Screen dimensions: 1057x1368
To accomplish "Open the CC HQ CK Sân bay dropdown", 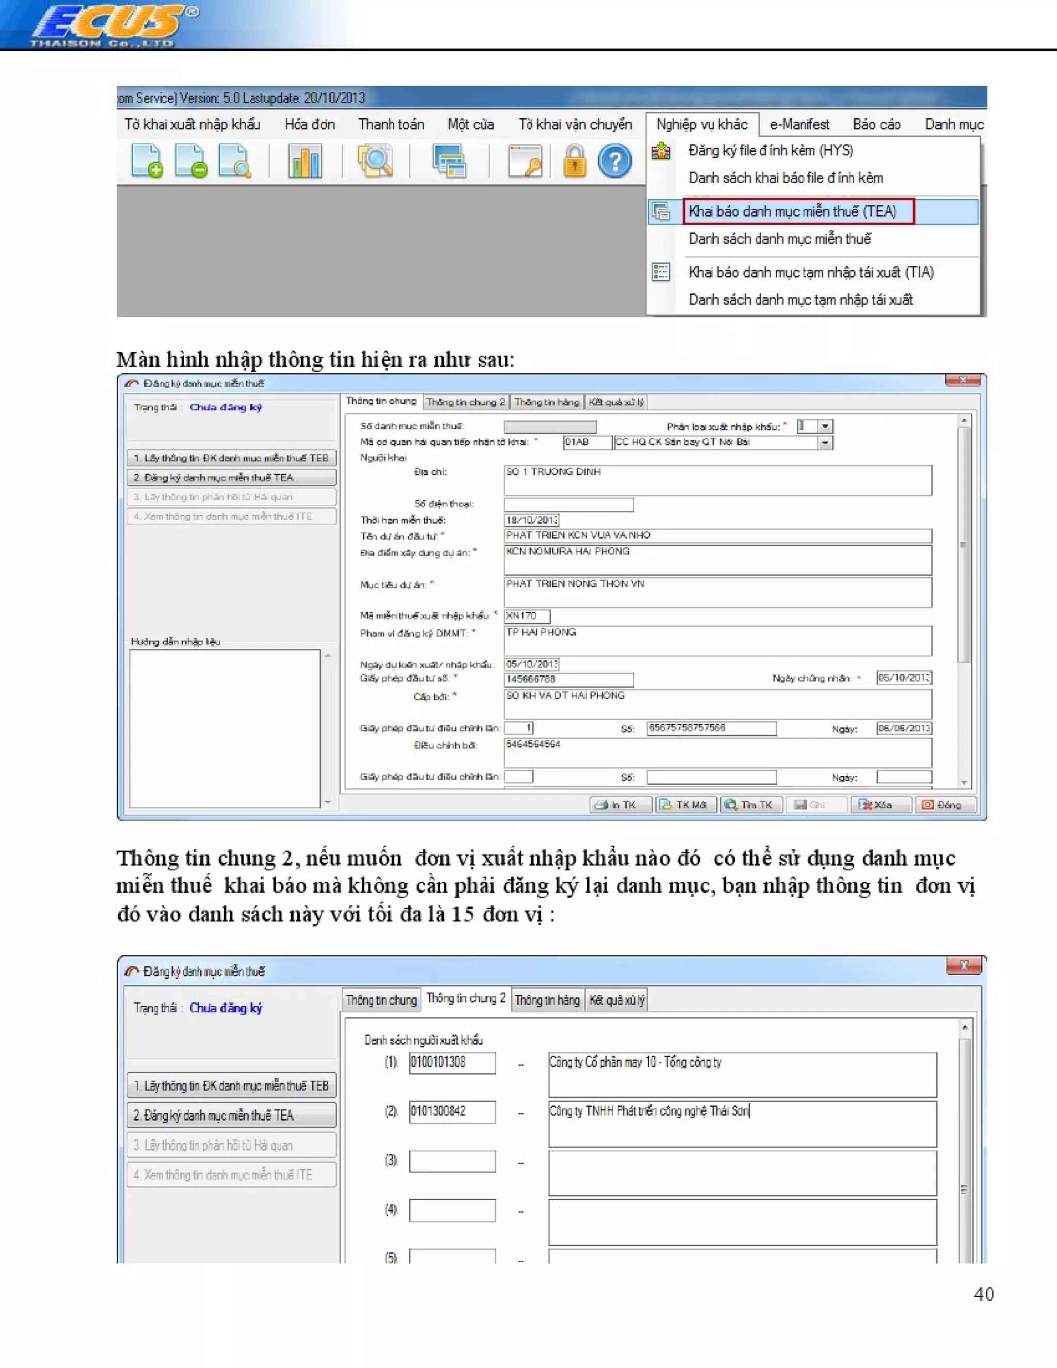I will (x=825, y=443).
